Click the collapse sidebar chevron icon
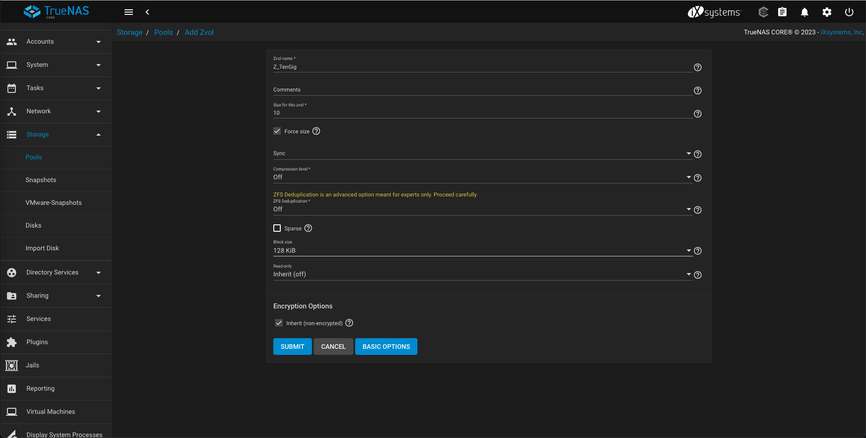866x438 pixels. (147, 12)
